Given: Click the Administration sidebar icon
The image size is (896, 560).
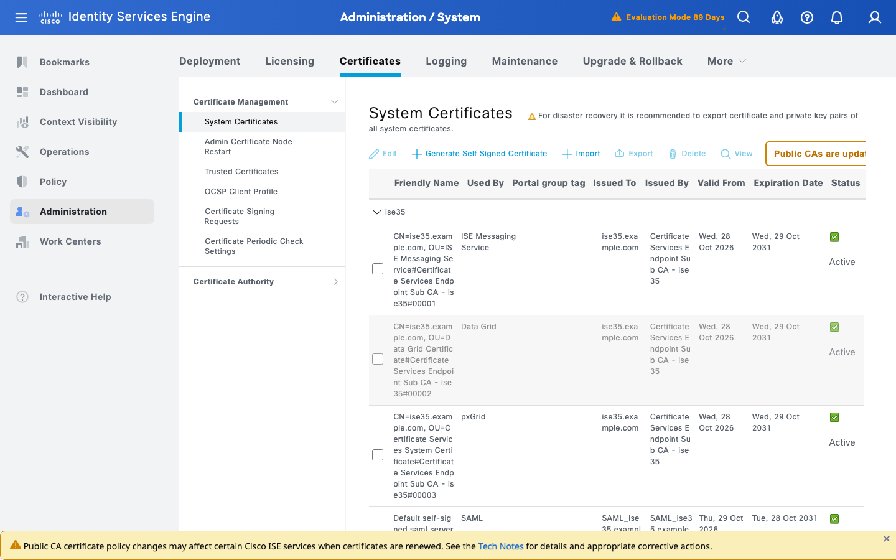Looking at the screenshot, I should coord(22,212).
